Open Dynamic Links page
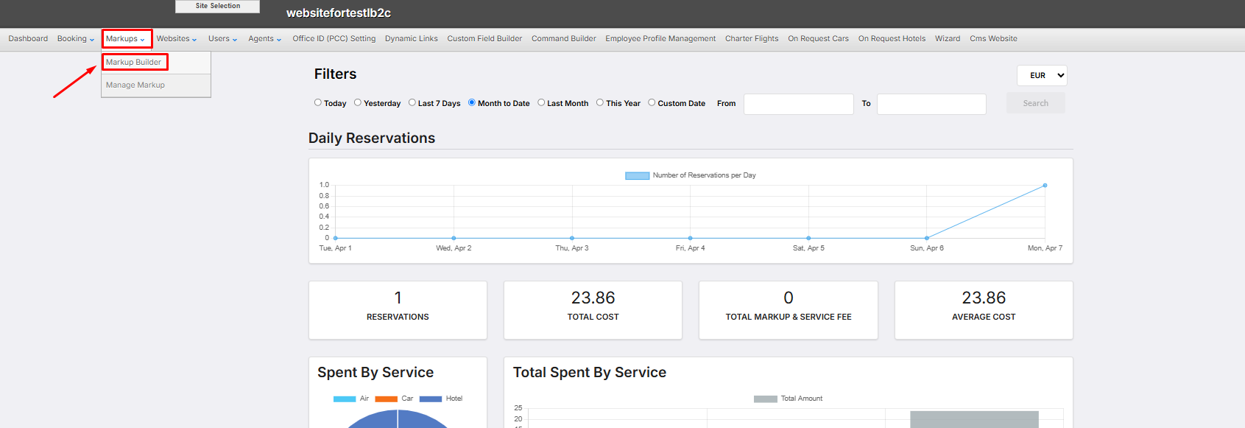Image resolution: width=1245 pixels, height=428 pixels. [x=412, y=39]
